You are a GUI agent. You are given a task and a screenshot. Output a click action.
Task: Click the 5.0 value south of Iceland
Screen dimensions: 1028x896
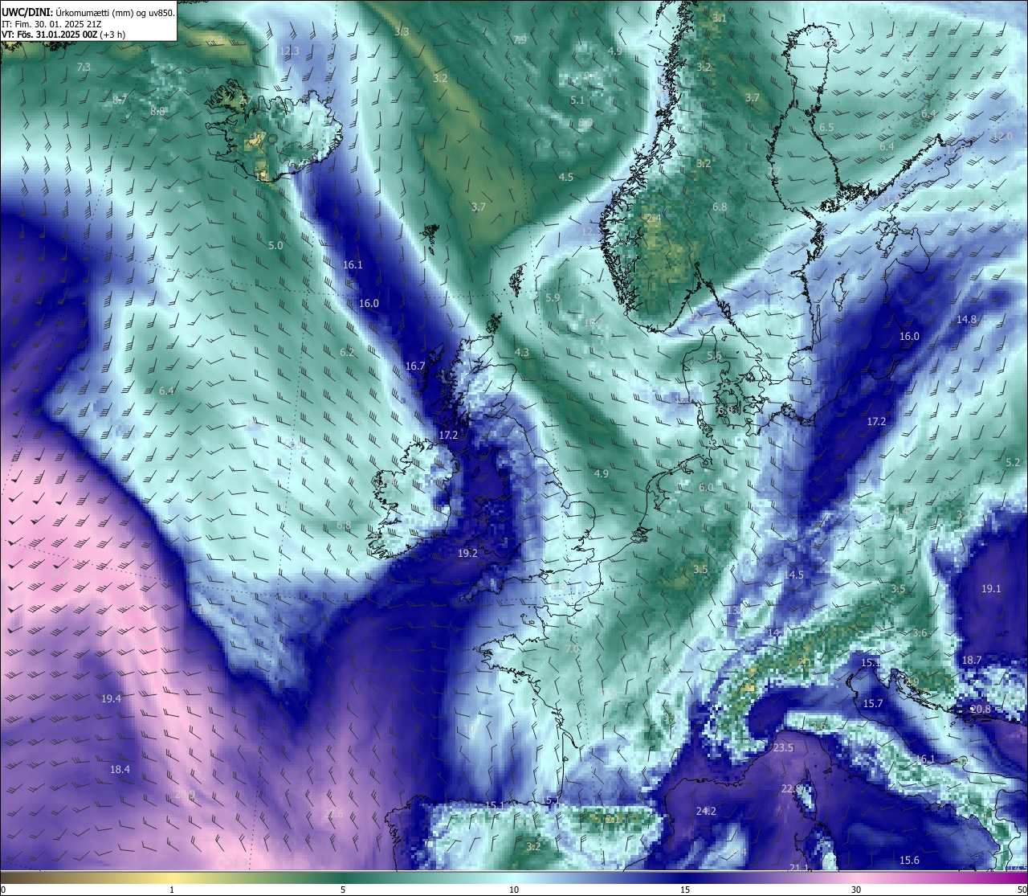coord(275,245)
